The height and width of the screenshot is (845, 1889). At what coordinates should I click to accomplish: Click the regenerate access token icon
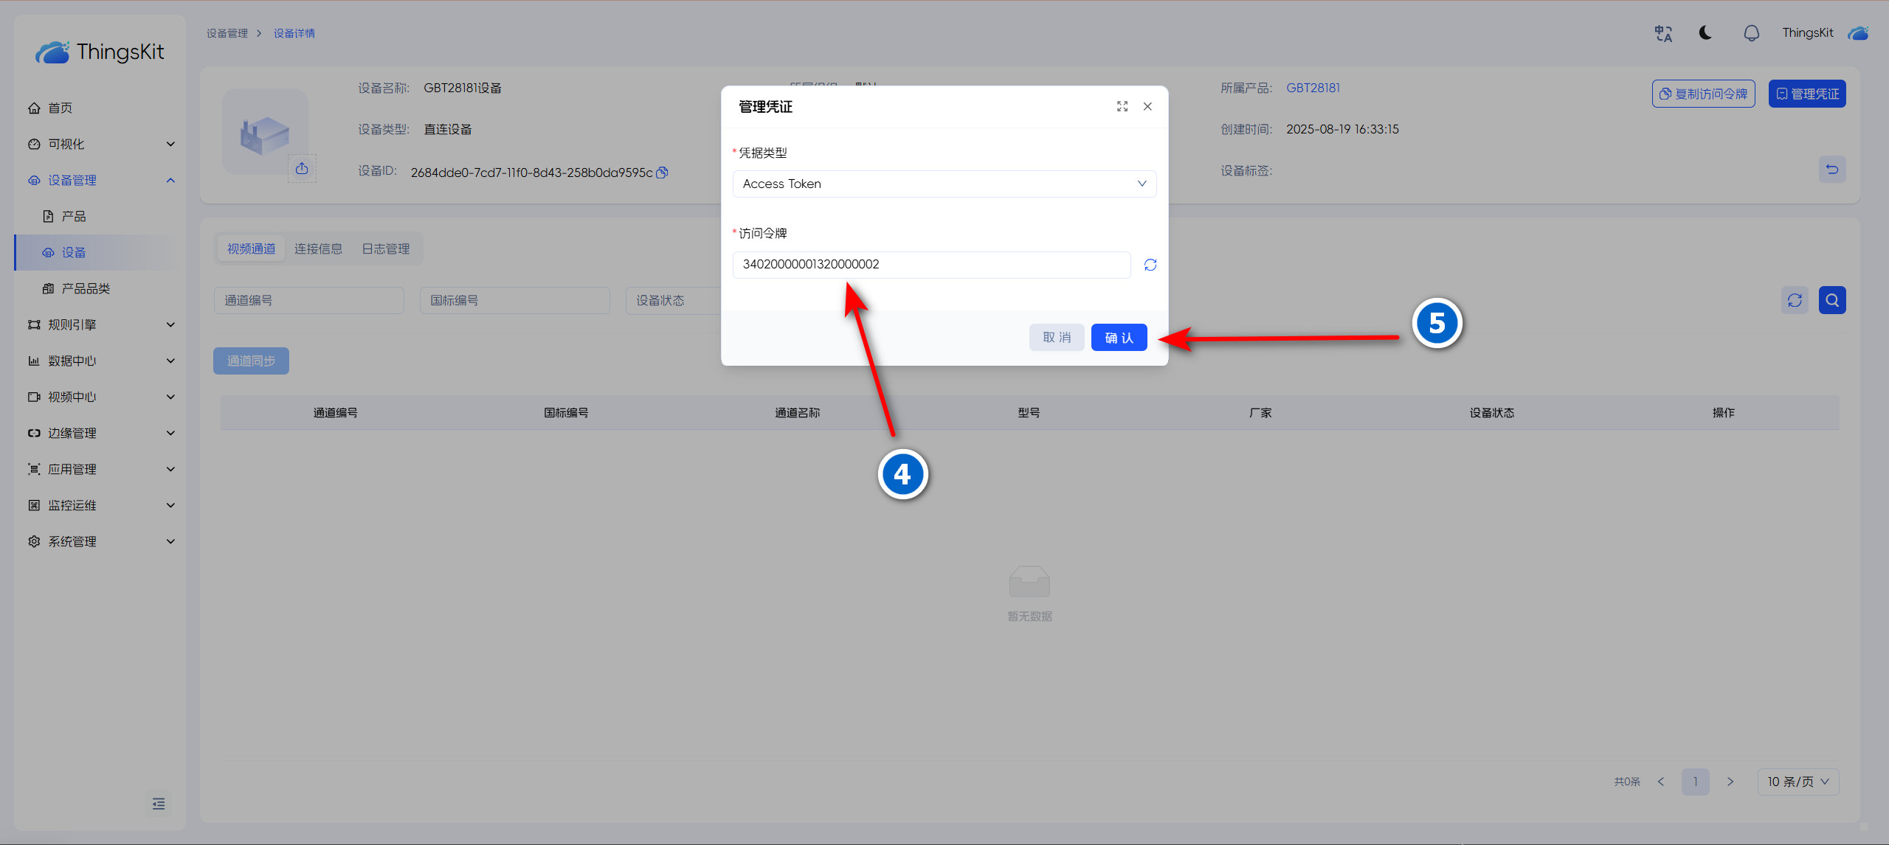[x=1150, y=265]
